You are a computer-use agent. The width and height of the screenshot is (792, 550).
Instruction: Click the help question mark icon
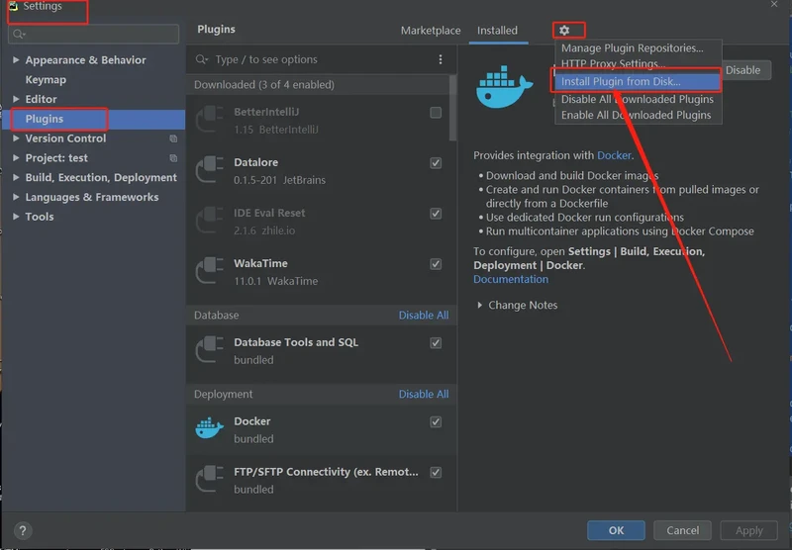pyautogui.click(x=24, y=530)
